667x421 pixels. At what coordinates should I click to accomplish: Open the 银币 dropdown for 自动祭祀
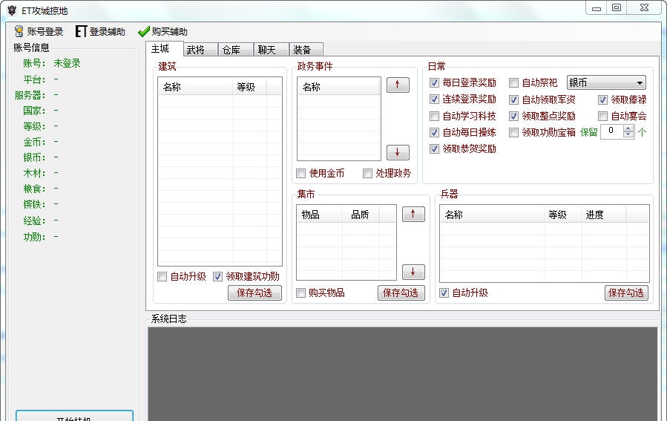click(x=607, y=82)
